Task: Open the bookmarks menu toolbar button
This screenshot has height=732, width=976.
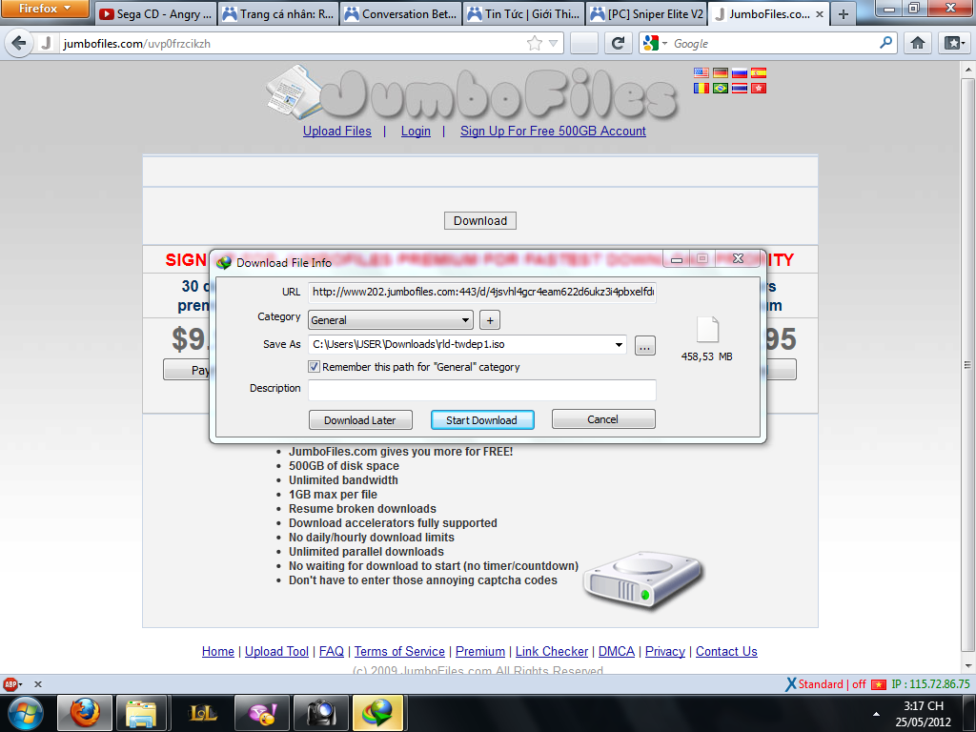Action: 955,43
